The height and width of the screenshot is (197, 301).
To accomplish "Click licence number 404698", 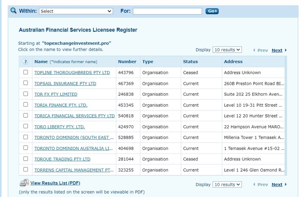I will click(126, 148).
